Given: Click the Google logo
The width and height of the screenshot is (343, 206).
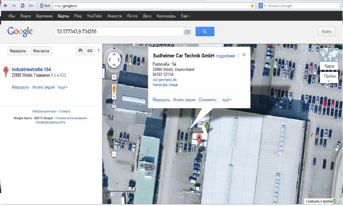Looking at the screenshot, I should [x=20, y=32].
